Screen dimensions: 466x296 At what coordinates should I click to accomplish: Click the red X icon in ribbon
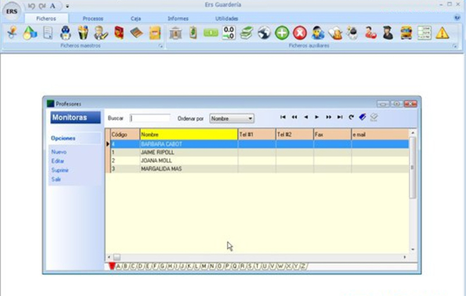[299, 33]
